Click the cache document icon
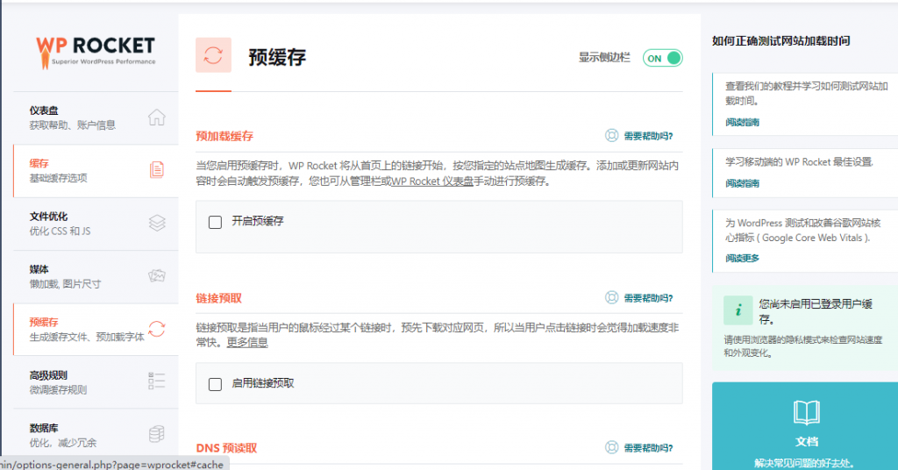The image size is (898, 470). [x=156, y=170]
